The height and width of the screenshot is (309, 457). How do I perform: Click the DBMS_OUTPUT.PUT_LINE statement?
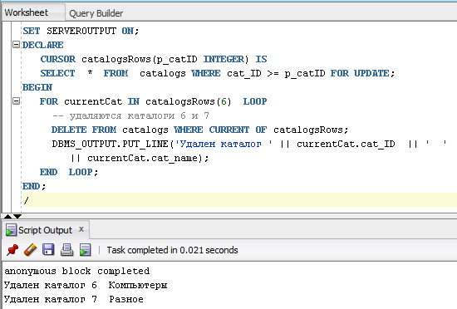[249, 144]
